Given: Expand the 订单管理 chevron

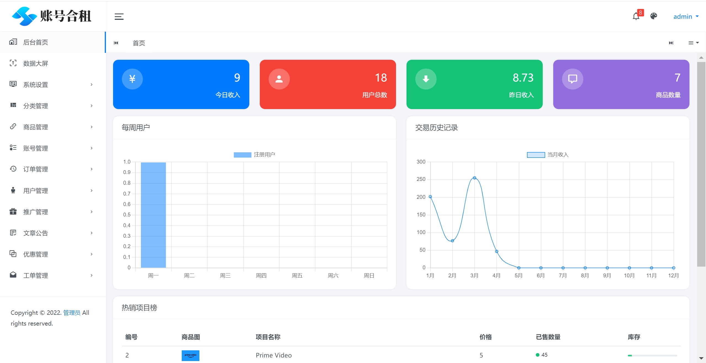Looking at the screenshot, I should pyautogui.click(x=92, y=169).
